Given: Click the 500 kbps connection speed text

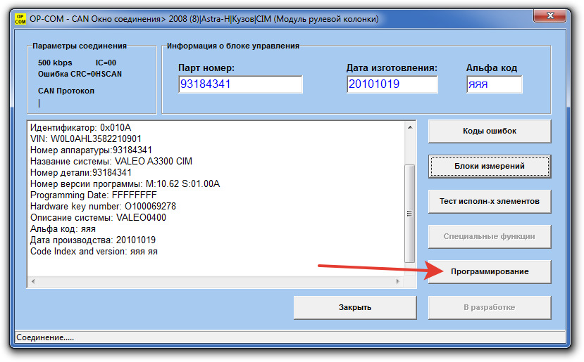Looking at the screenshot, I should [x=55, y=63].
